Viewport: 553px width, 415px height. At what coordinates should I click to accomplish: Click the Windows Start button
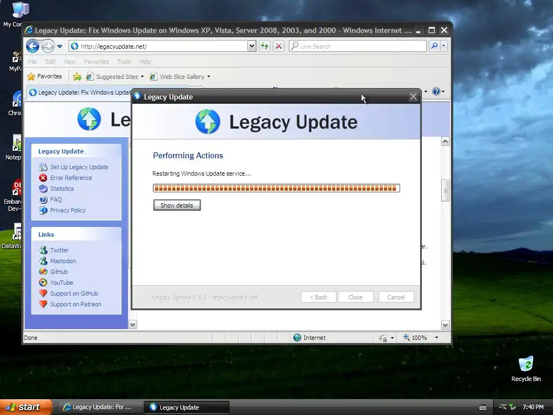[26, 407]
